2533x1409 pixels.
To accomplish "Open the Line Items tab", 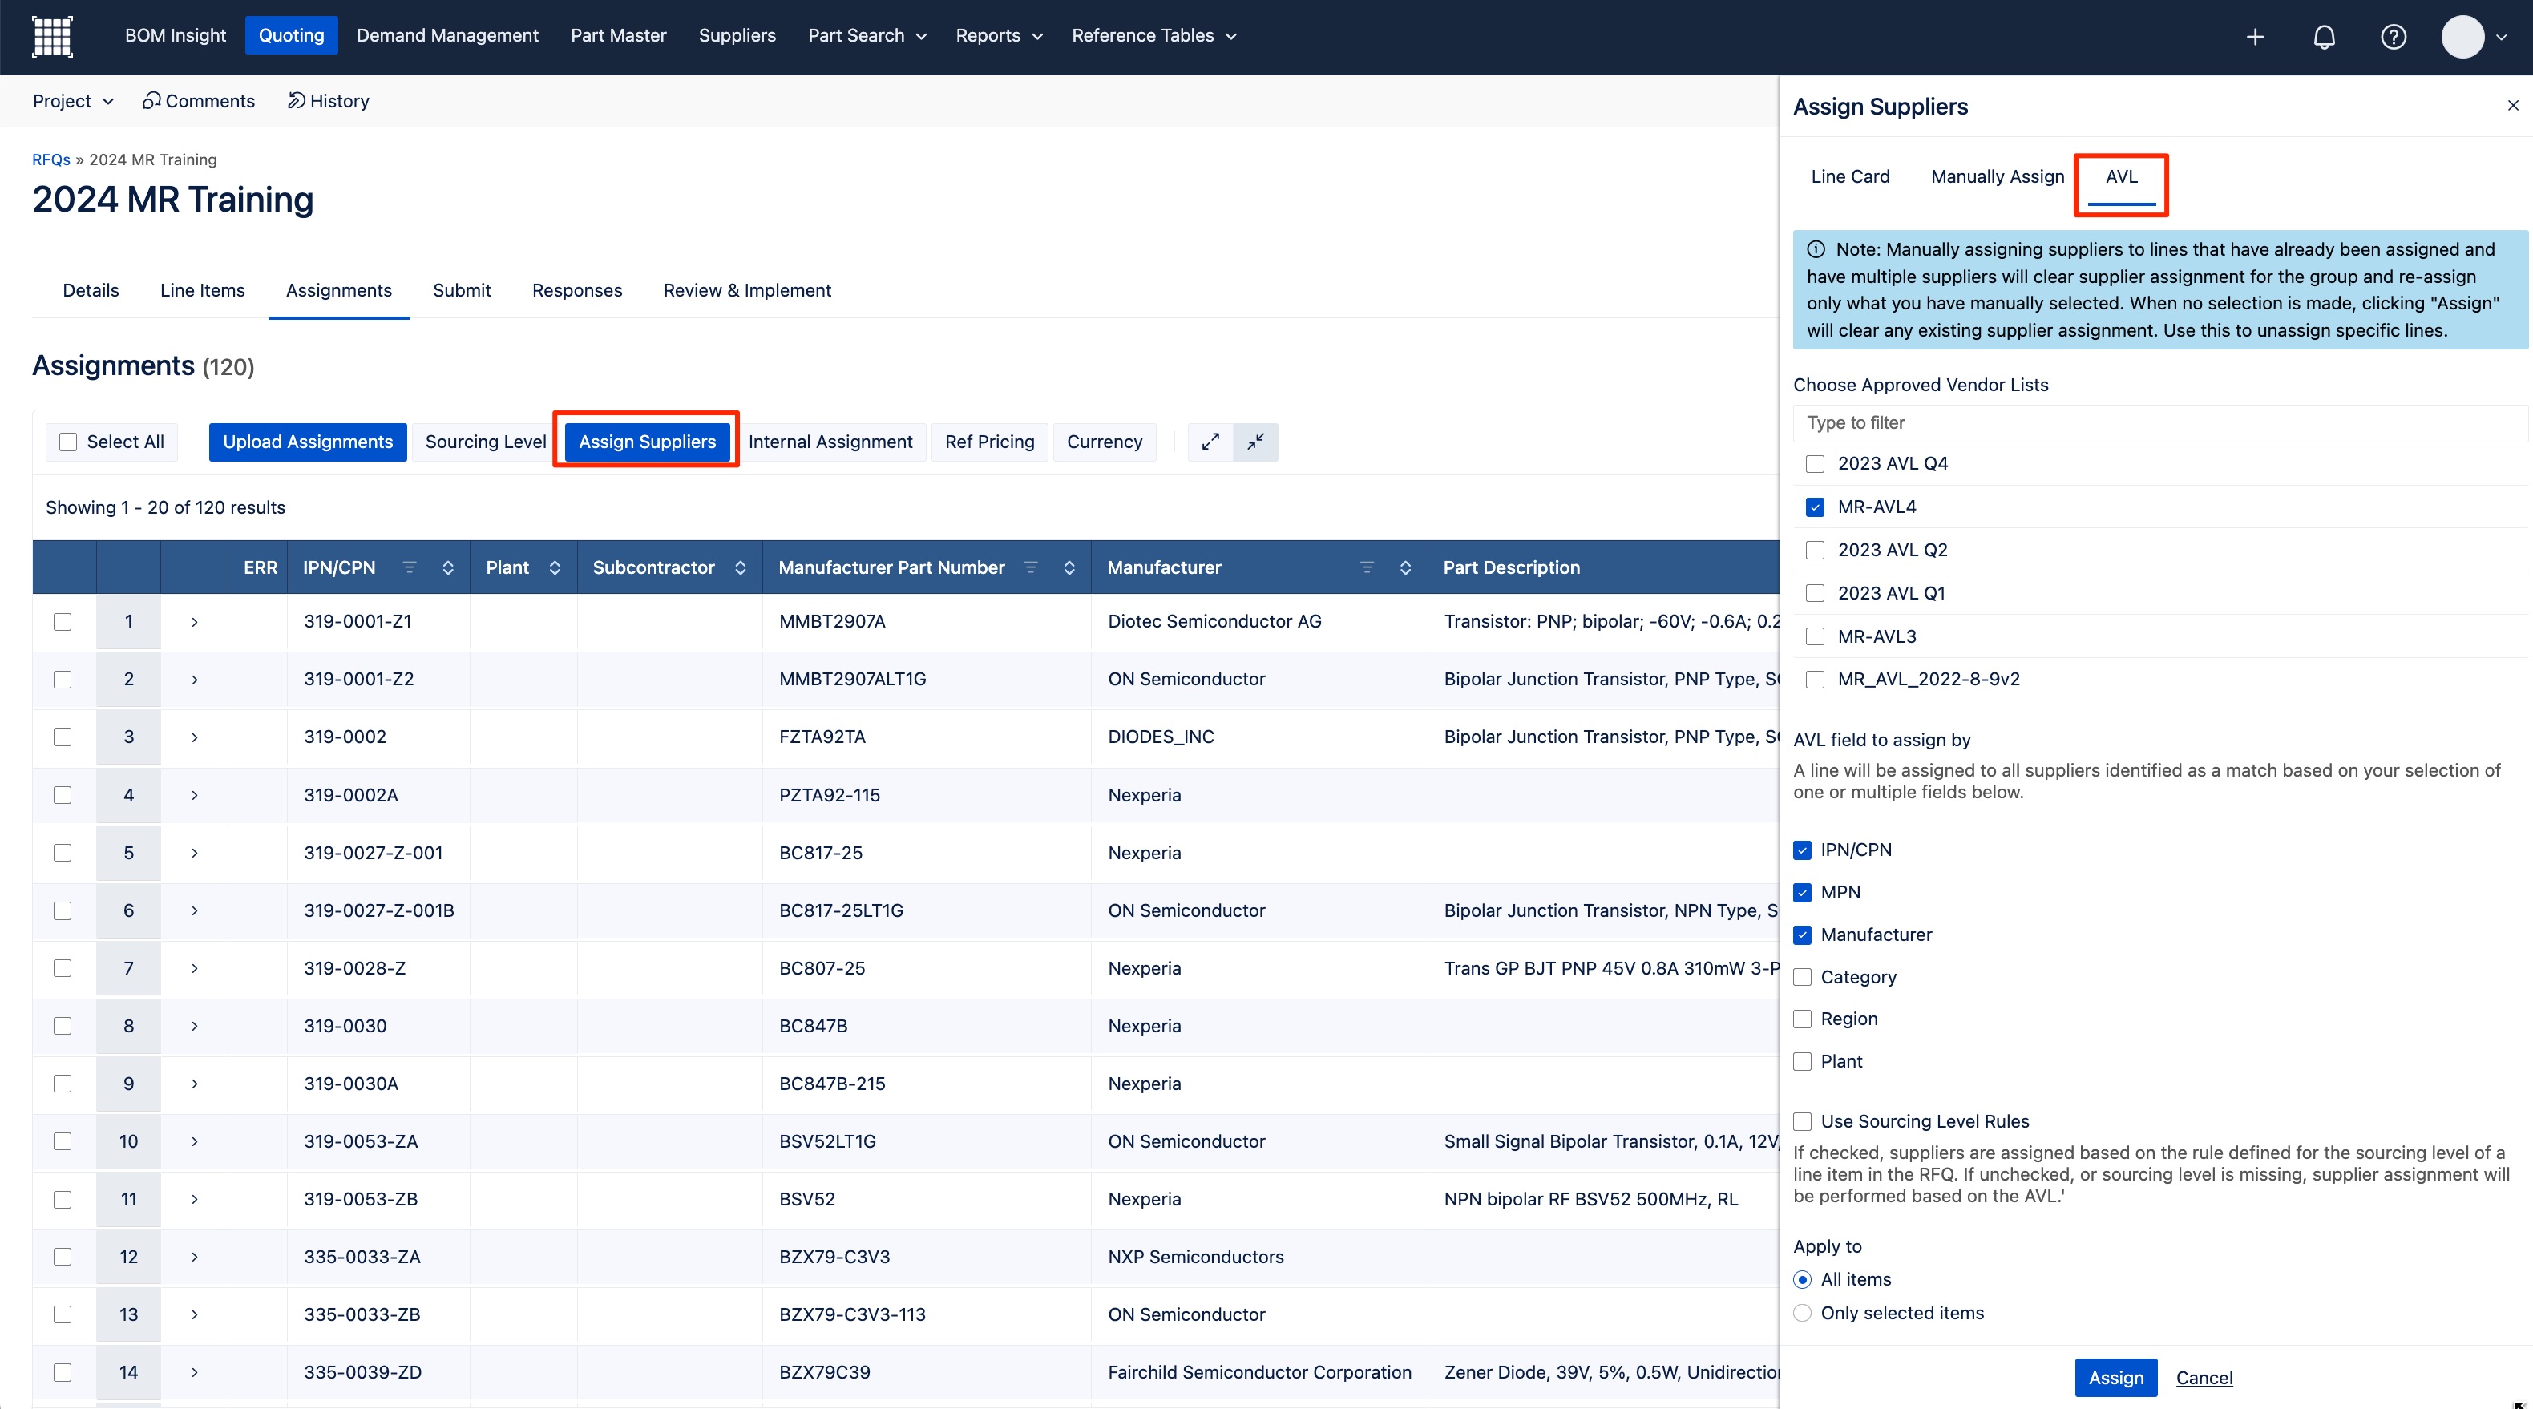I will click(x=203, y=290).
